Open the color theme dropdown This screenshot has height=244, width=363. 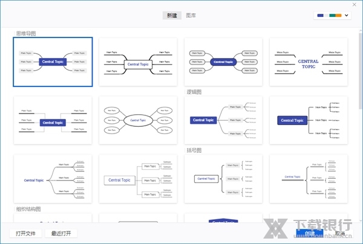tap(333, 16)
